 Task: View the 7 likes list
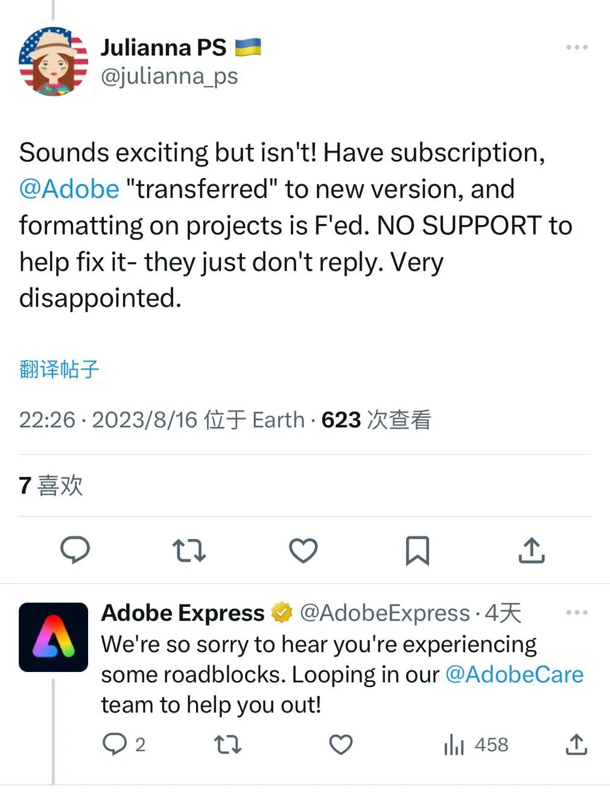[51, 485]
